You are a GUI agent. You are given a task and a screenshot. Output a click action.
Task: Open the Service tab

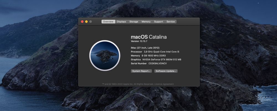pyautogui.click(x=171, y=21)
